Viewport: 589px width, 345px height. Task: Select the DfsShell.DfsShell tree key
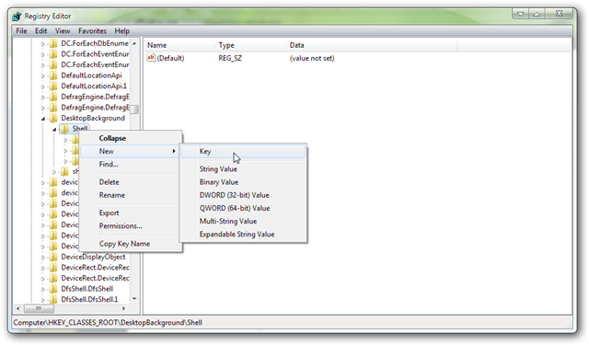click(87, 289)
